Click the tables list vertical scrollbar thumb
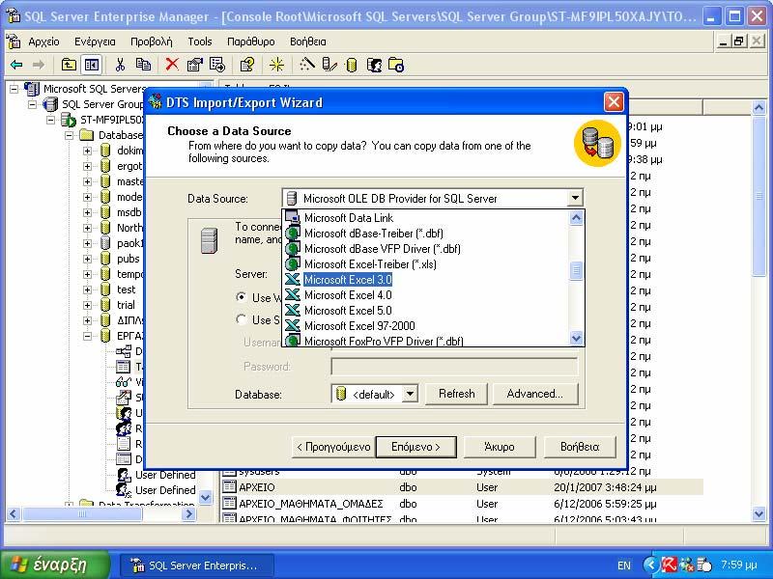773x579 pixels. click(x=759, y=196)
